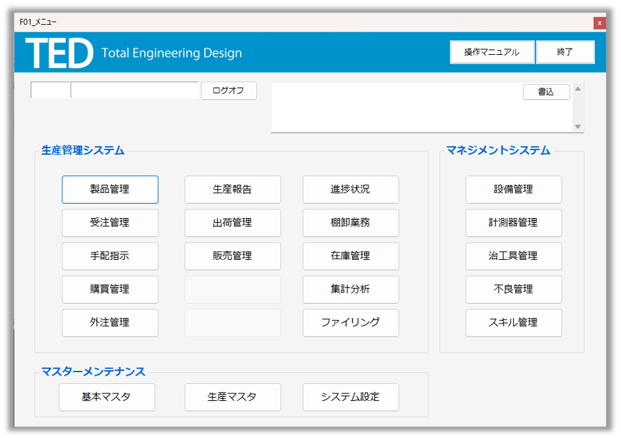The width and height of the screenshot is (621, 438).
Task: Open システム設定
Action: point(350,397)
